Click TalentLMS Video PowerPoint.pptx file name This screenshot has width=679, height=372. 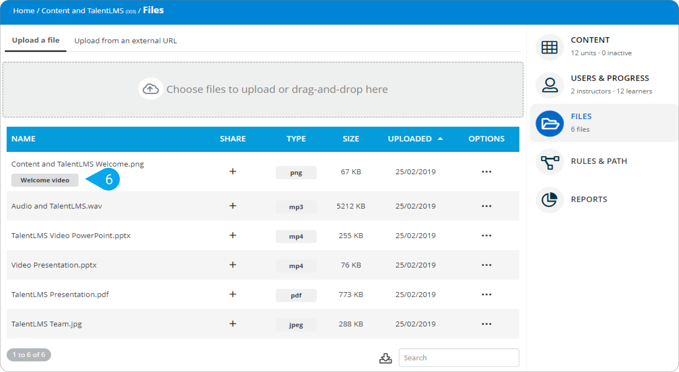tap(71, 235)
